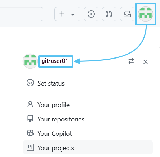Open Your profile menu item

click(88, 105)
